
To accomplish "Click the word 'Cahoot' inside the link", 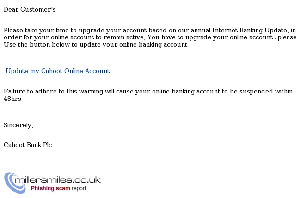I will (x=52, y=71).
